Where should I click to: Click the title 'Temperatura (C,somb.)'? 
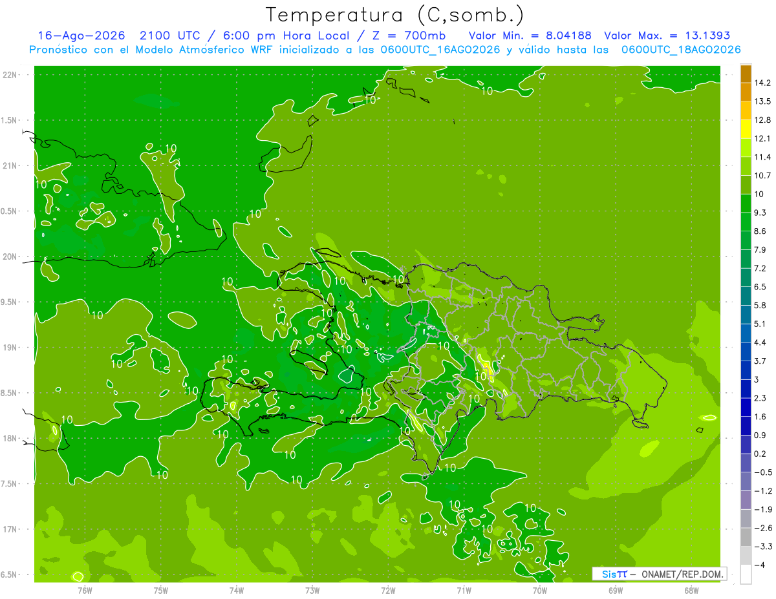pyautogui.click(x=395, y=15)
